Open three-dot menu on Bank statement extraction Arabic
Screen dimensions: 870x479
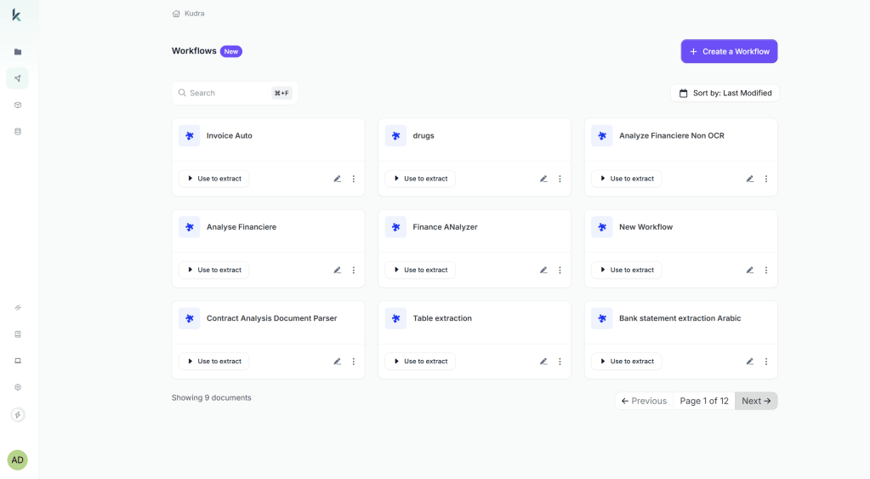766,362
